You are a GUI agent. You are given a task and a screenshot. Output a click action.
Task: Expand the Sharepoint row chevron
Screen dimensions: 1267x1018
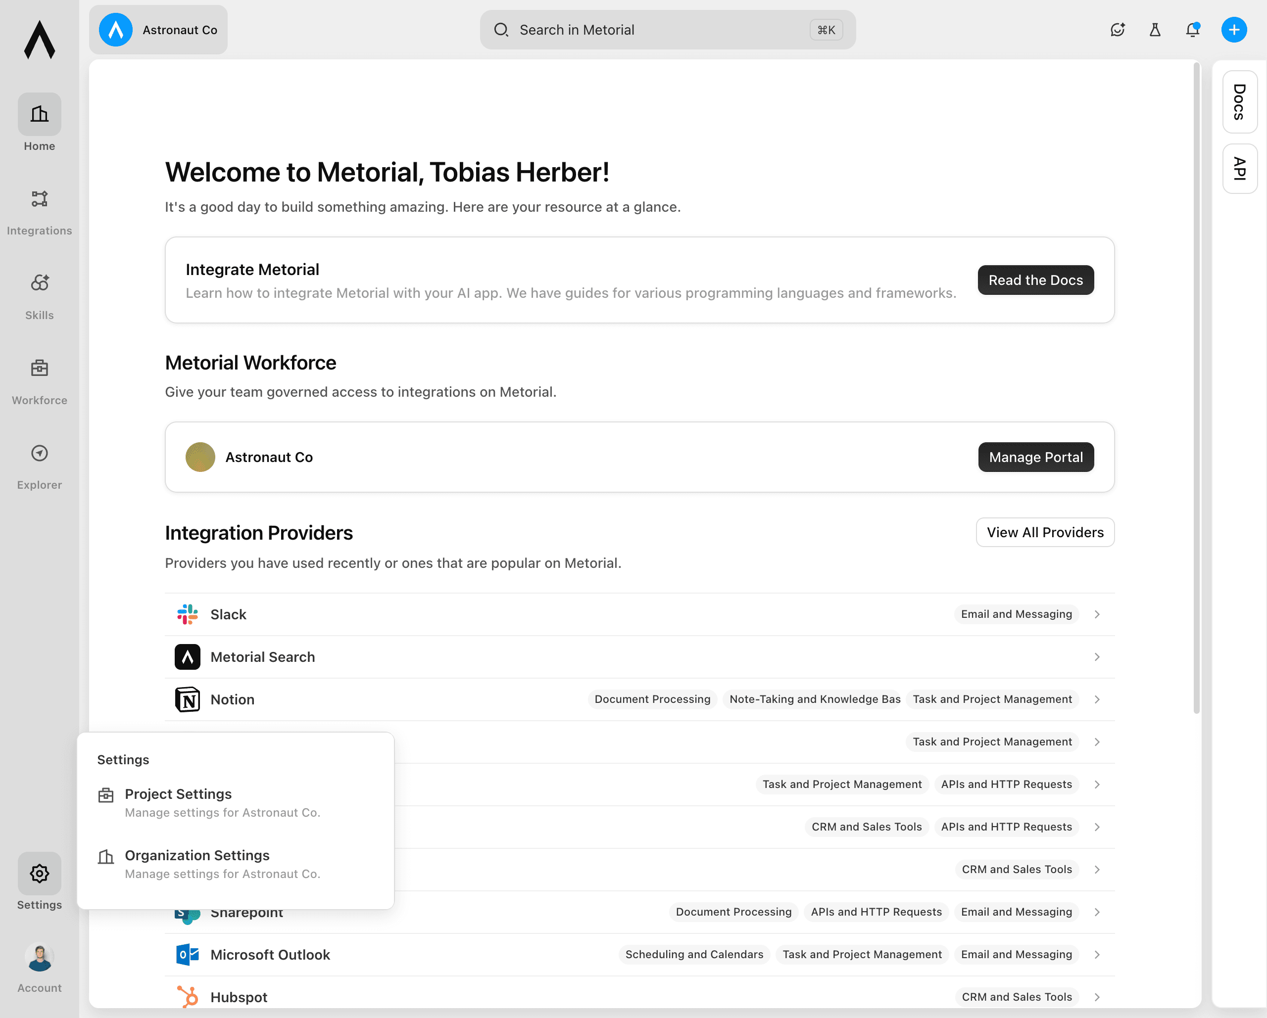[x=1097, y=912]
